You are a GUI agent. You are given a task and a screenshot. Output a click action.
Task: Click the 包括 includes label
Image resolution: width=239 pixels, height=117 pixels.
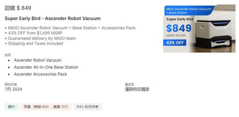(8, 55)
